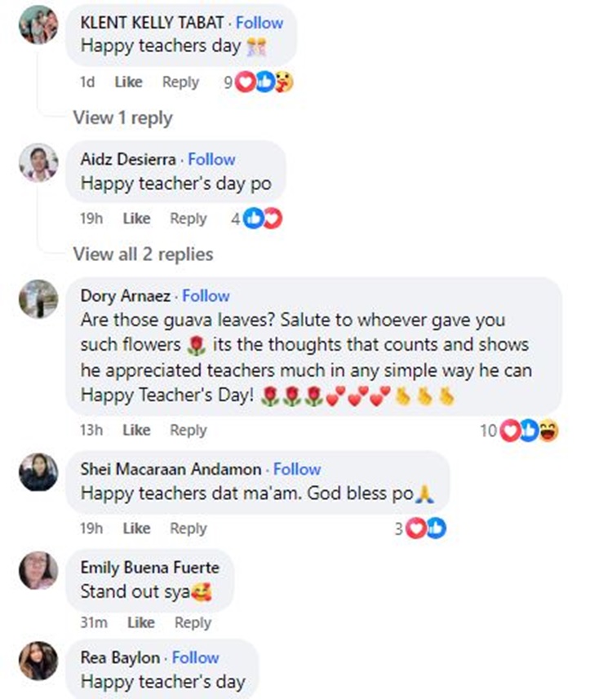Like Emily Buena Fuerte's comment
Image resolution: width=612 pixels, height=699 pixels.
140,623
